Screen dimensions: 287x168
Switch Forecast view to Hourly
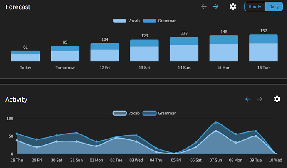tap(255, 7)
